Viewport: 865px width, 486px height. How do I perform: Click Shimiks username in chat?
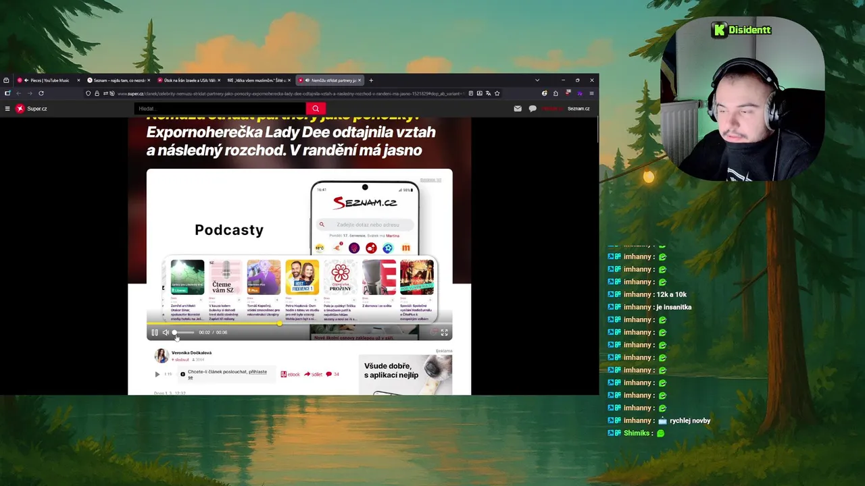(x=637, y=433)
